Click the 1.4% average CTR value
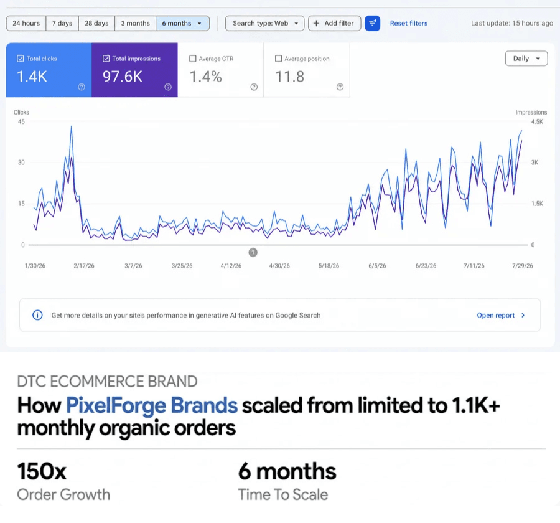Image resolution: width=560 pixels, height=523 pixels. [x=206, y=77]
